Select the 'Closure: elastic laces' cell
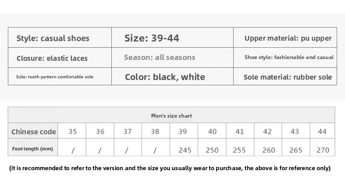This screenshot has height=178, width=345. click(60, 57)
